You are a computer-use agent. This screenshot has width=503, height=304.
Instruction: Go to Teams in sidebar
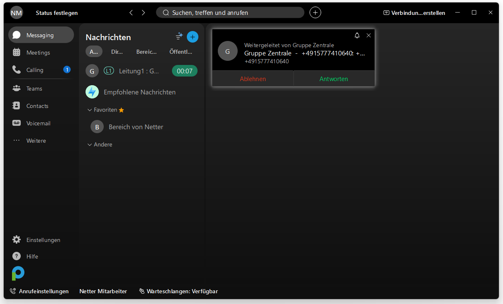tap(34, 89)
